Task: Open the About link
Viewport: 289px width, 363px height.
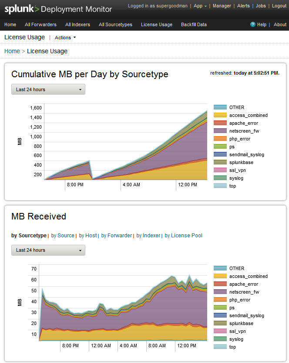Action: point(280,24)
